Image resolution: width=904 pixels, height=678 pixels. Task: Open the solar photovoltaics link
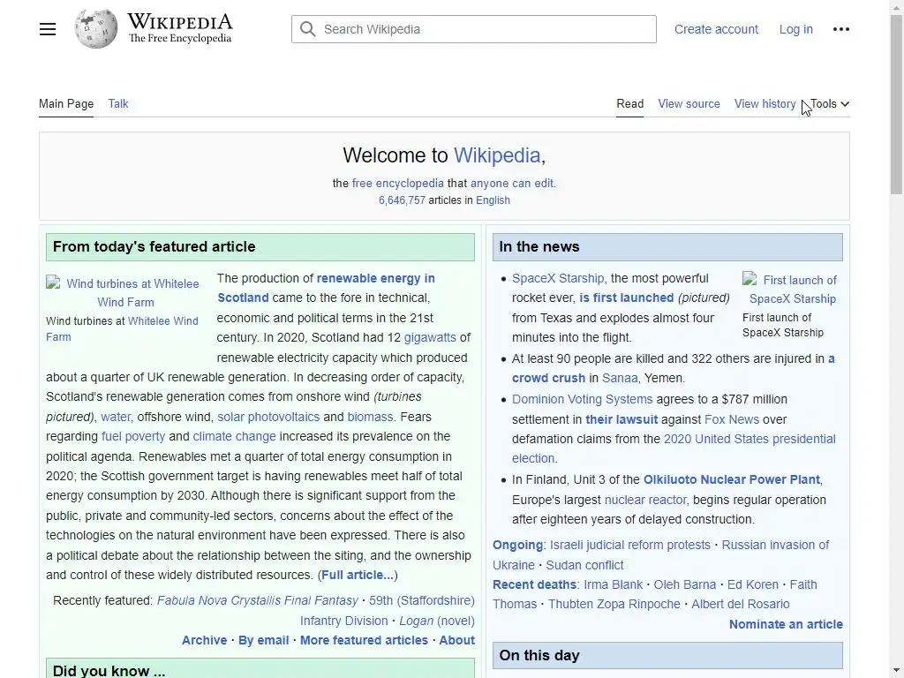click(x=268, y=417)
